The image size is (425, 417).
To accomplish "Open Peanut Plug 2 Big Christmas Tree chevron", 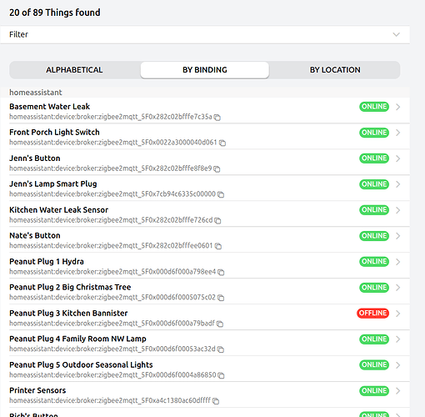I will click(398, 288).
